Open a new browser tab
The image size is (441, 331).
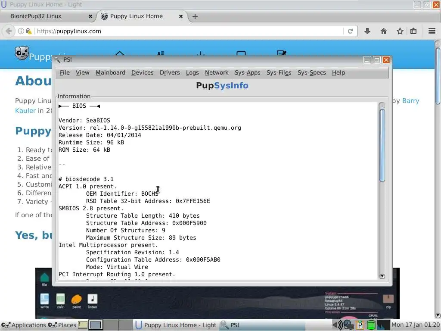pyautogui.click(x=195, y=16)
